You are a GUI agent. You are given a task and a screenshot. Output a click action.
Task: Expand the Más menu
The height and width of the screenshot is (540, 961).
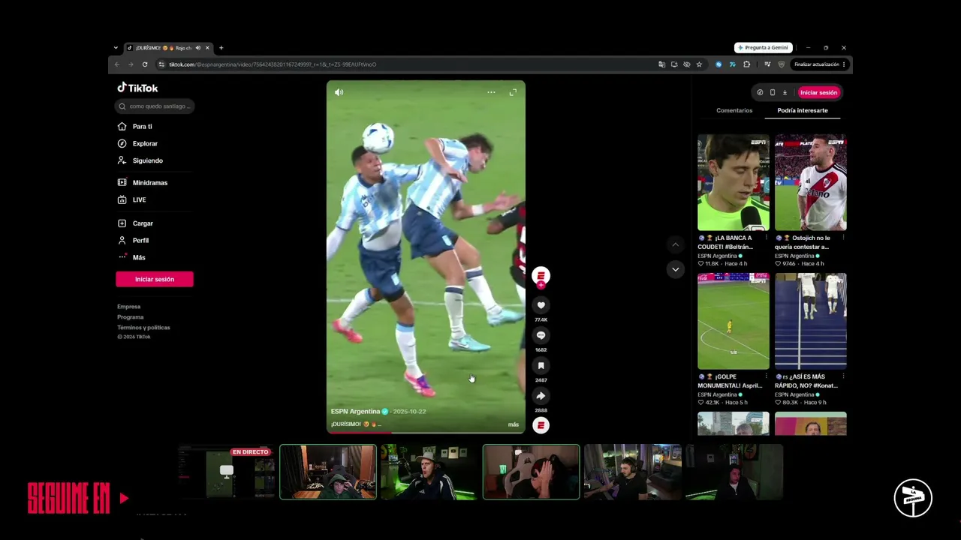click(132, 257)
